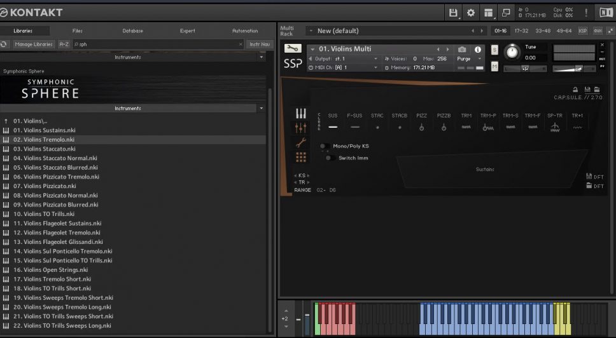This screenshot has width=616, height=338.
Task: Toggle aux sends display
Action: point(598,30)
